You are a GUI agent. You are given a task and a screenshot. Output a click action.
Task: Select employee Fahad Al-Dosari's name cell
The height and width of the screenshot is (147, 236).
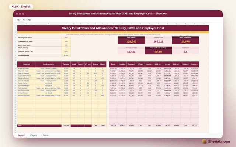(26, 78)
